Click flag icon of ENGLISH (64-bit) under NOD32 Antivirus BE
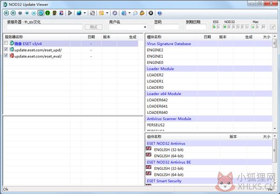The height and width of the screenshot is (194, 280). [x=148, y=174]
